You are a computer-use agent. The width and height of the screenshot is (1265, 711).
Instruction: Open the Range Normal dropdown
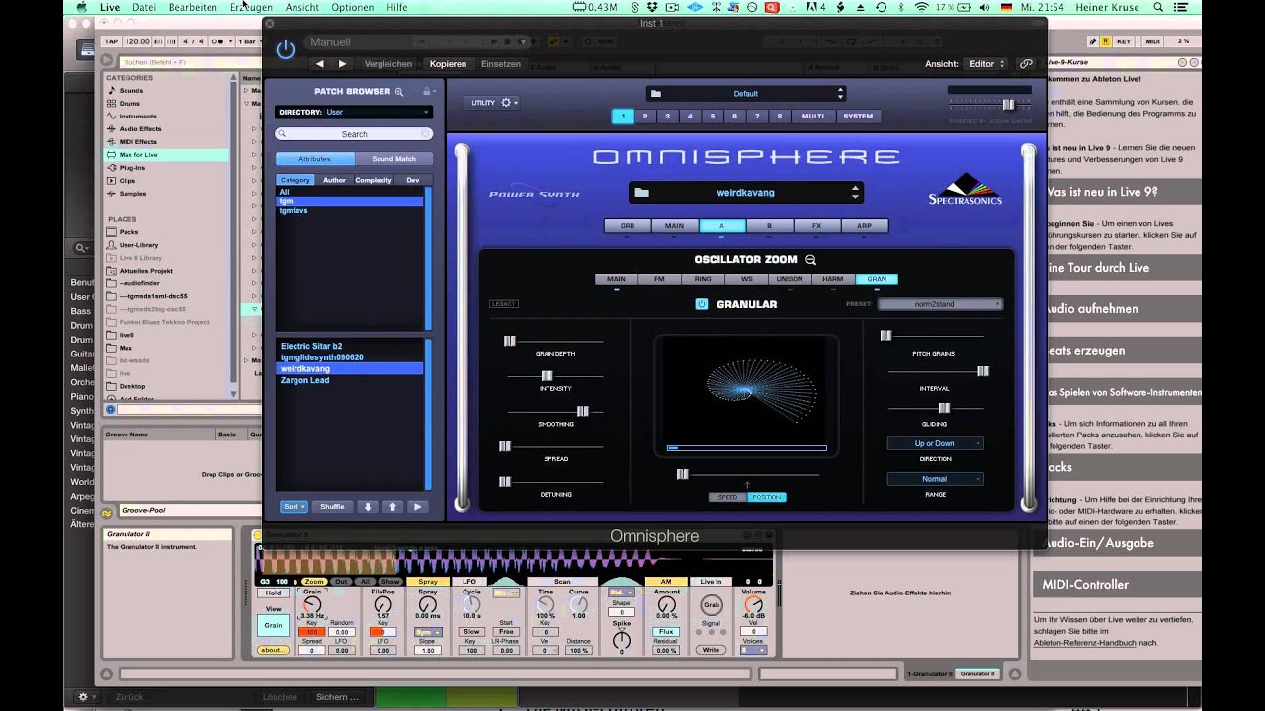coord(935,479)
